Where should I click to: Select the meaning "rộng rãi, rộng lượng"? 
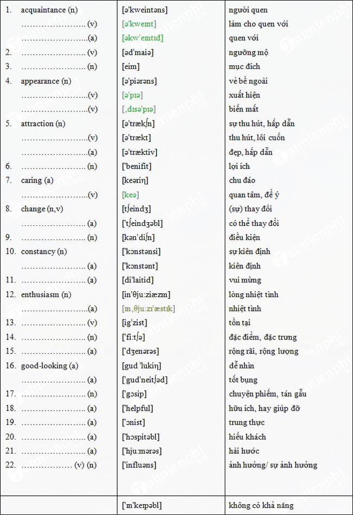pyautogui.click(x=263, y=351)
